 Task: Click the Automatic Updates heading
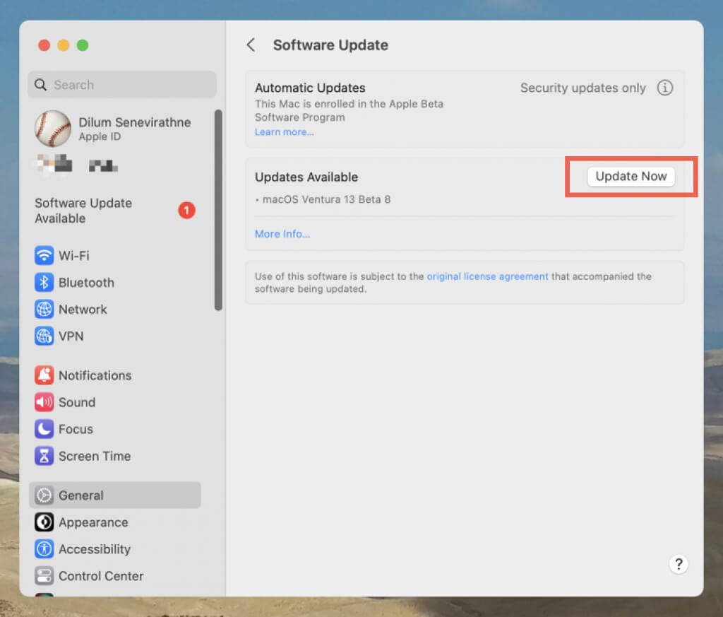tap(310, 88)
